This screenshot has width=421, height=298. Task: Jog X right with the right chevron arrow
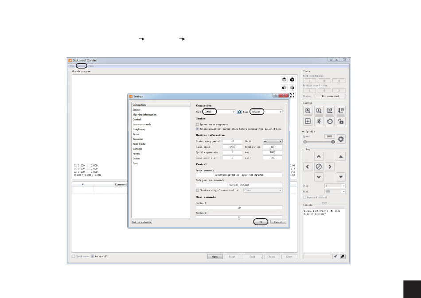(x=330, y=166)
